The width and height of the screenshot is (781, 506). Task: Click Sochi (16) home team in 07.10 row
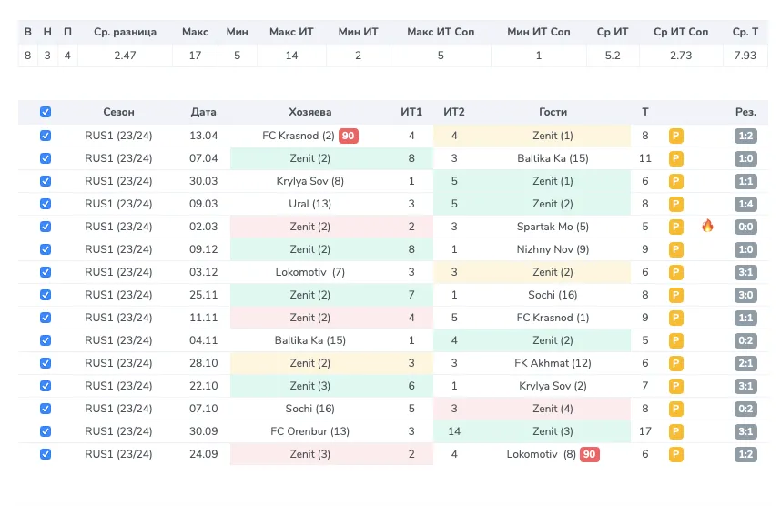click(x=309, y=409)
